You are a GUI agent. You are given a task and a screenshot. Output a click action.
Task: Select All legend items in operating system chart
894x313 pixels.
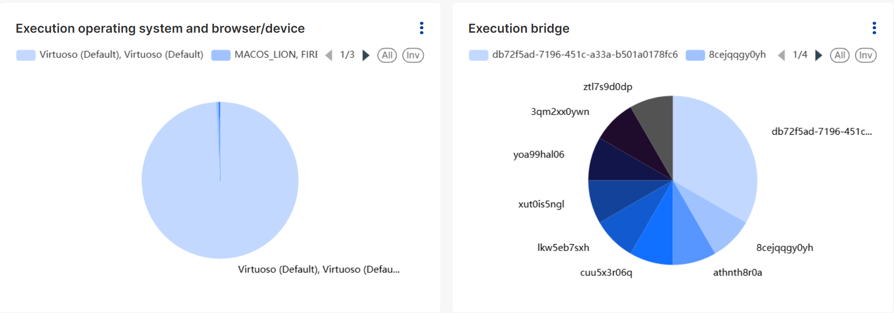(387, 55)
